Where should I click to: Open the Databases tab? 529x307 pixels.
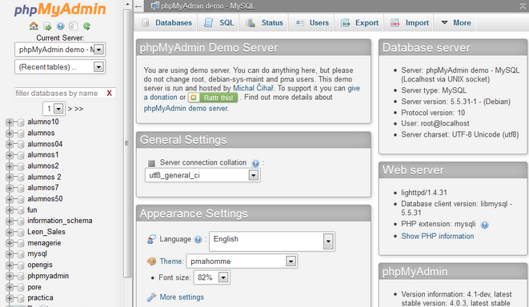click(167, 22)
